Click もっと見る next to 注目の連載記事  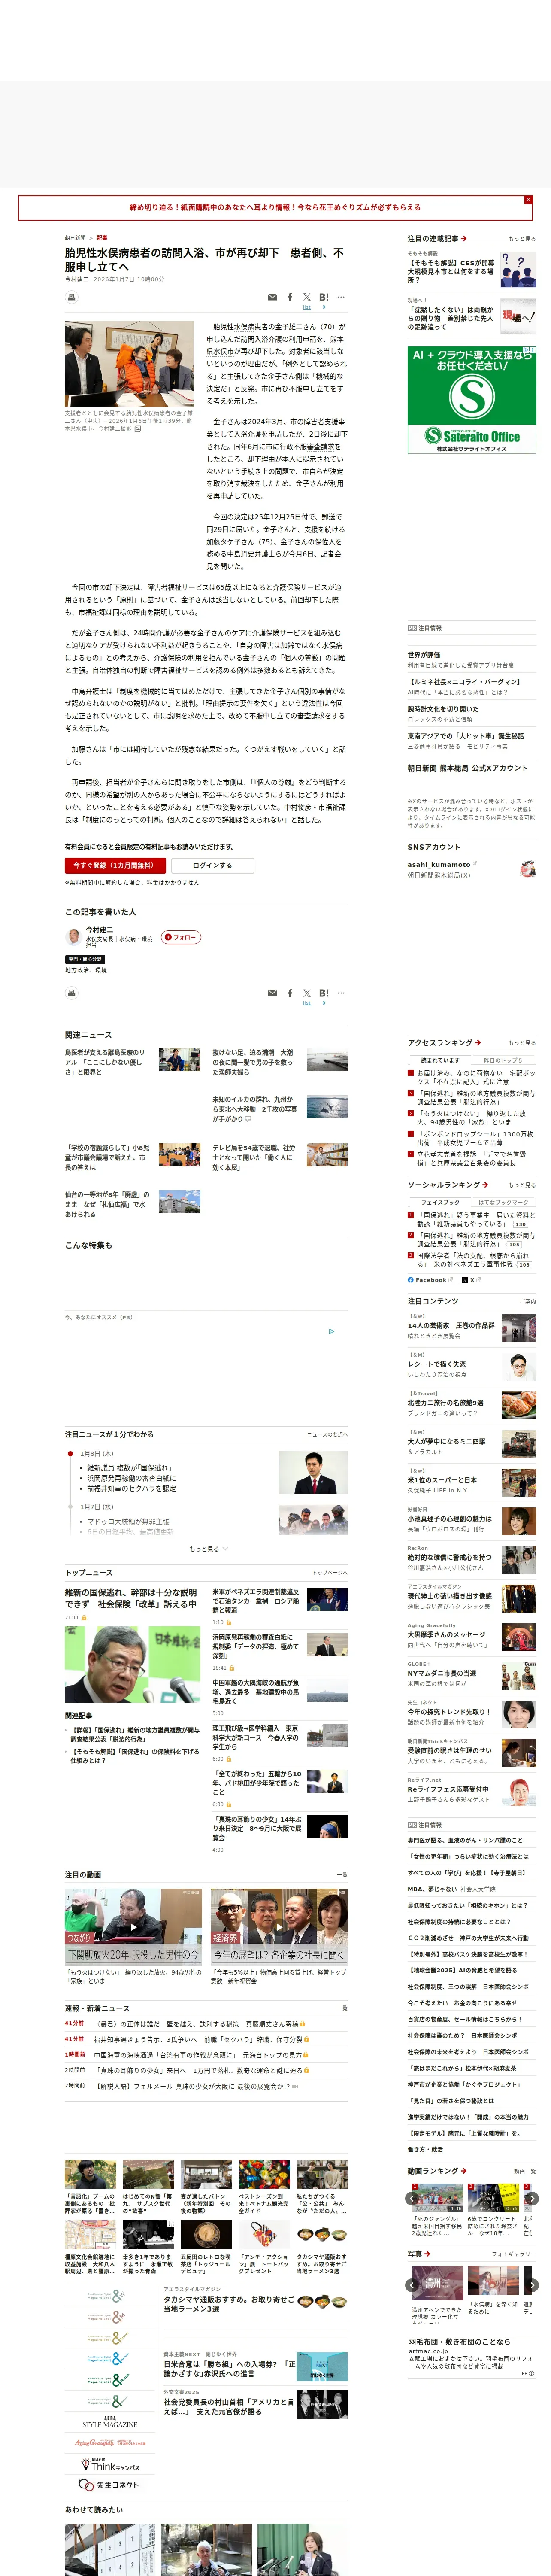click(x=522, y=239)
